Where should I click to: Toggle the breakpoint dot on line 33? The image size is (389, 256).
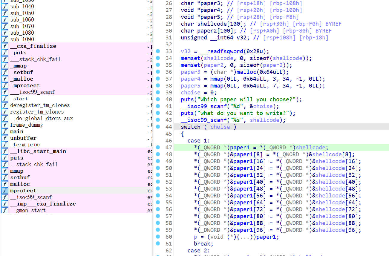tap(158, 51)
